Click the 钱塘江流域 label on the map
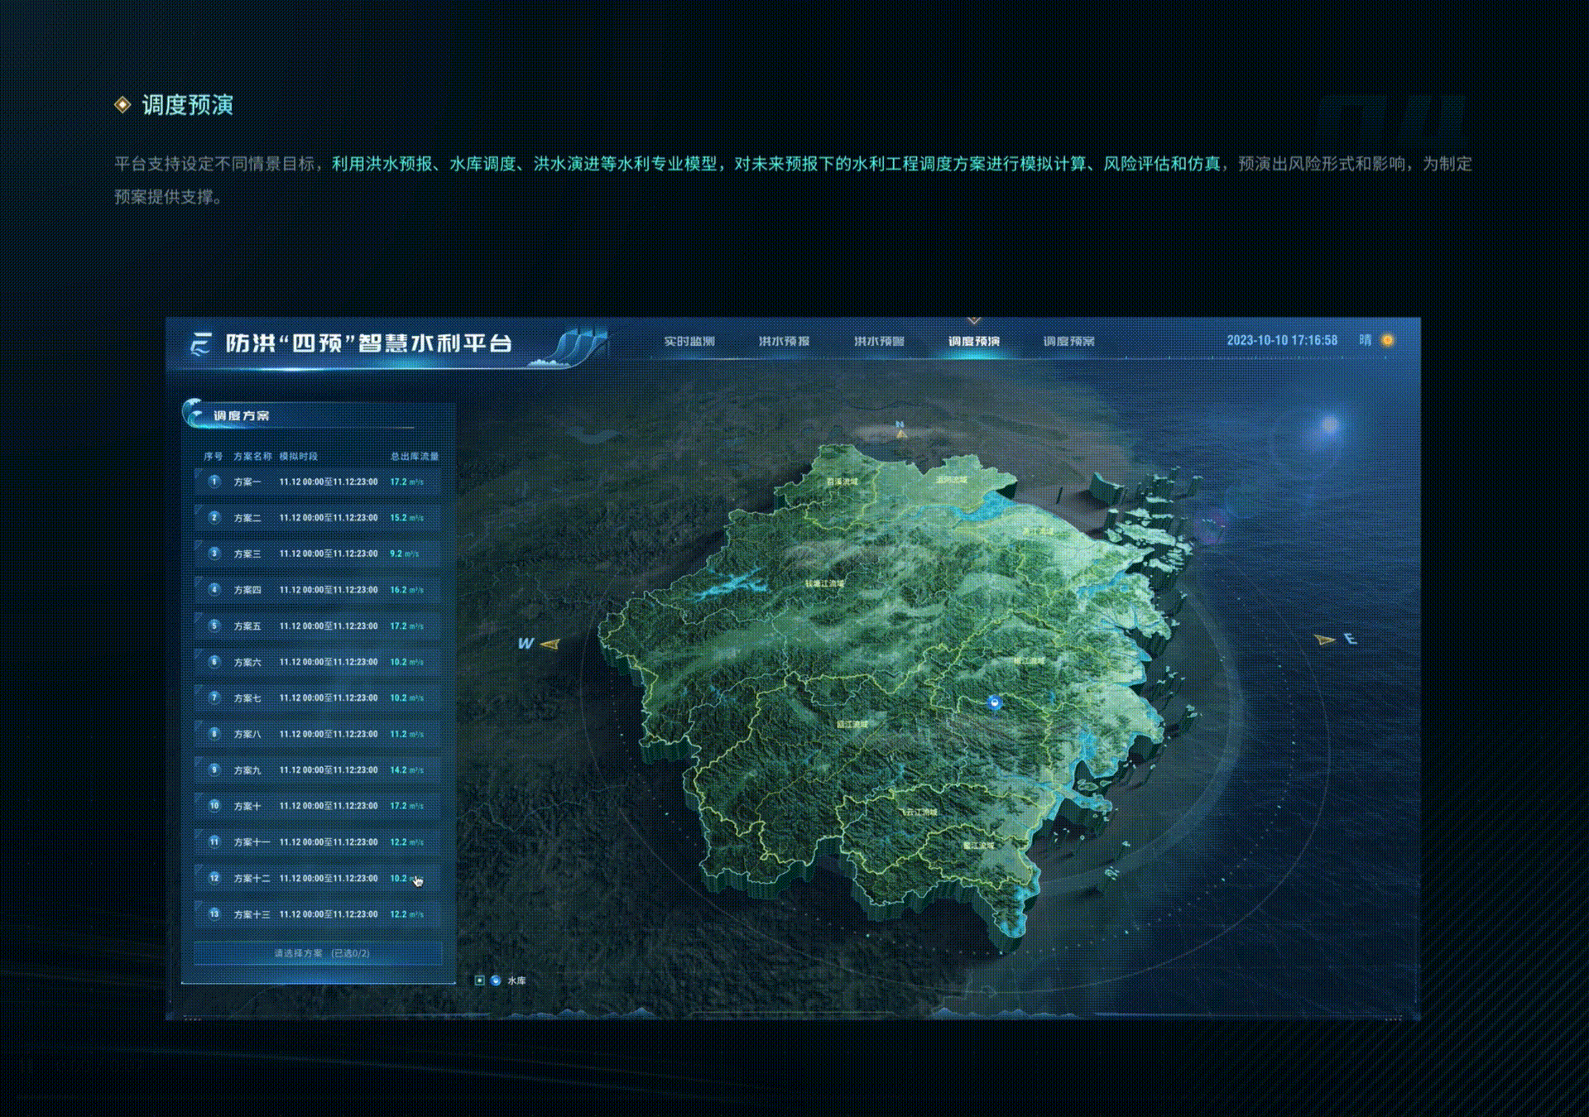 pyautogui.click(x=825, y=583)
